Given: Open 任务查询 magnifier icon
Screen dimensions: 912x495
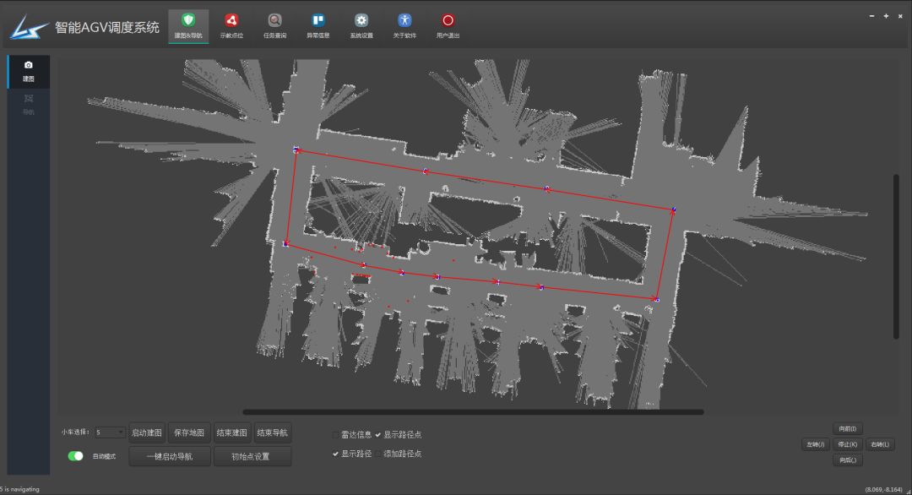Looking at the screenshot, I should pos(274,20).
